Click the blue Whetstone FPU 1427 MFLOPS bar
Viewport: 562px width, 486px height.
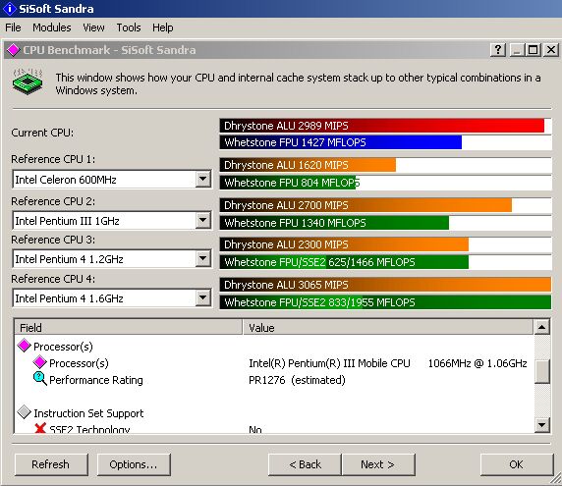pyautogui.click(x=341, y=142)
